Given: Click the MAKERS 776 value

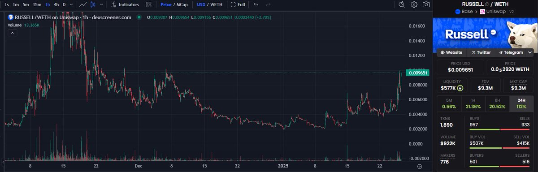Looking at the screenshot, I should click(x=445, y=162).
